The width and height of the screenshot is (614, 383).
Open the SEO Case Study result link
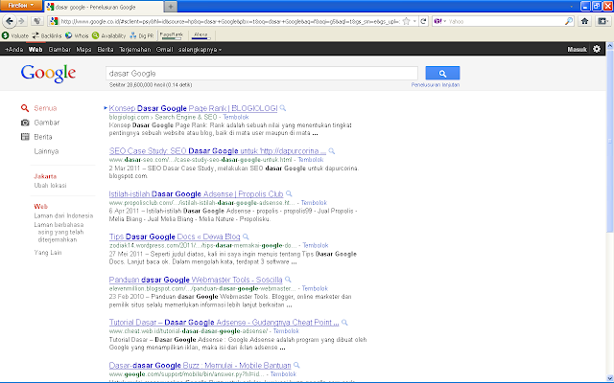pos(218,151)
